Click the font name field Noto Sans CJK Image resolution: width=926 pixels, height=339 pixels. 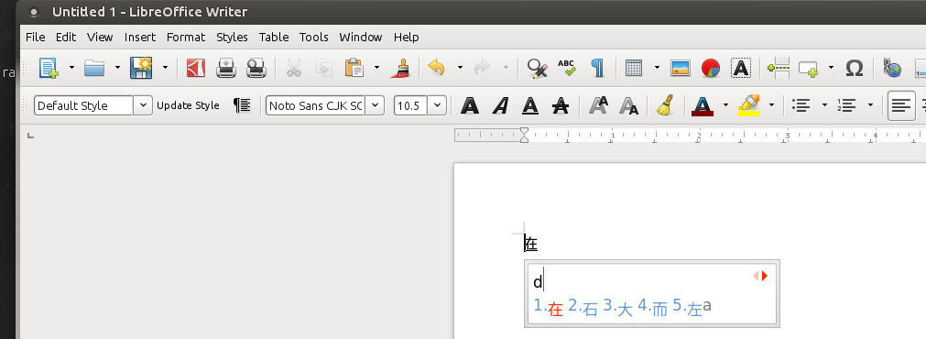tap(315, 105)
